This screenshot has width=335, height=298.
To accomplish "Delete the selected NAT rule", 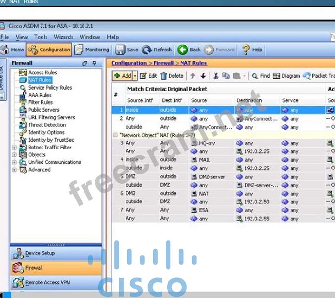I will pyautogui.click(x=171, y=76).
